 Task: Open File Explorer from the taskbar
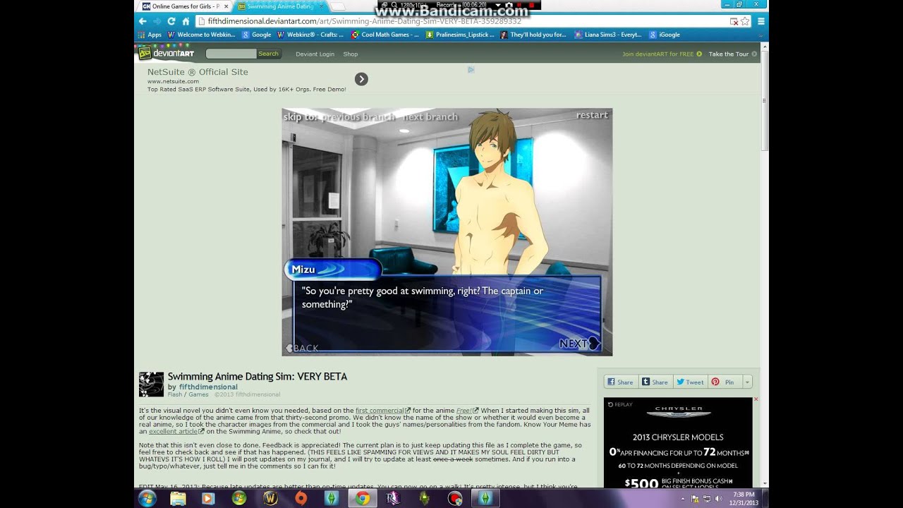178,498
